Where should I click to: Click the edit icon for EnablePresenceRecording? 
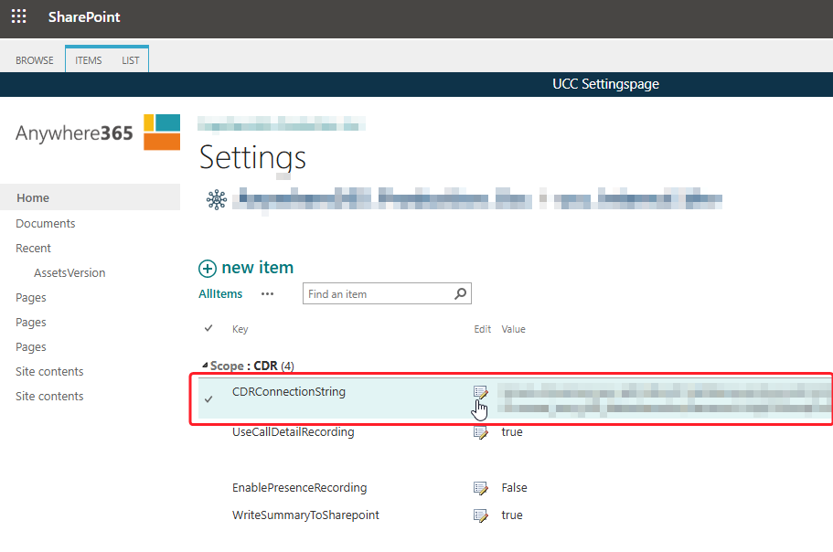click(x=480, y=488)
